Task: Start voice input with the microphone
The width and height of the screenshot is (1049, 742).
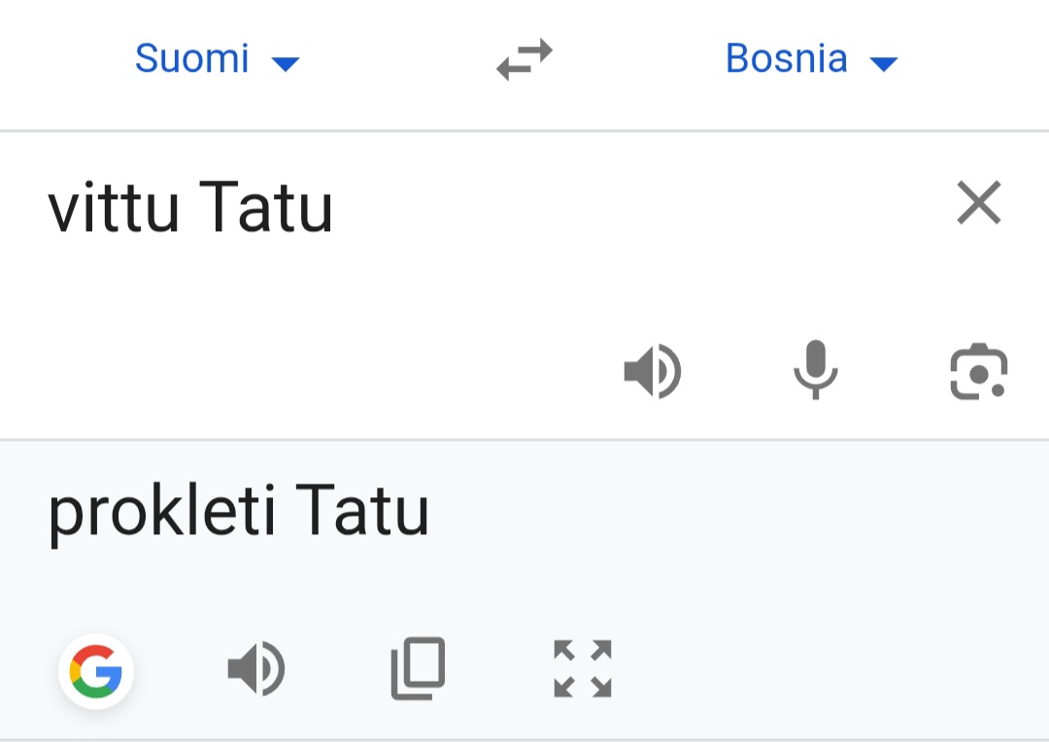Action: click(815, 370)
